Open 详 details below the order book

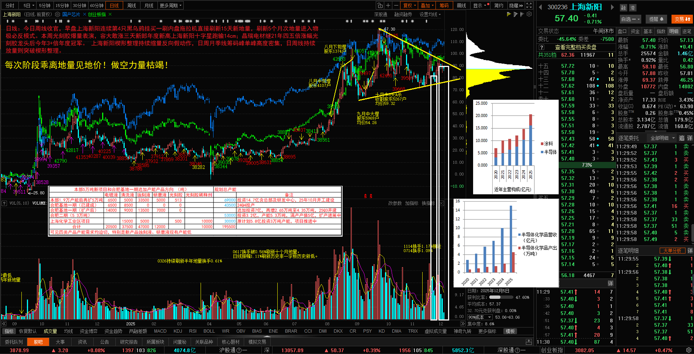pyautogui.click(x=610, y=283)
